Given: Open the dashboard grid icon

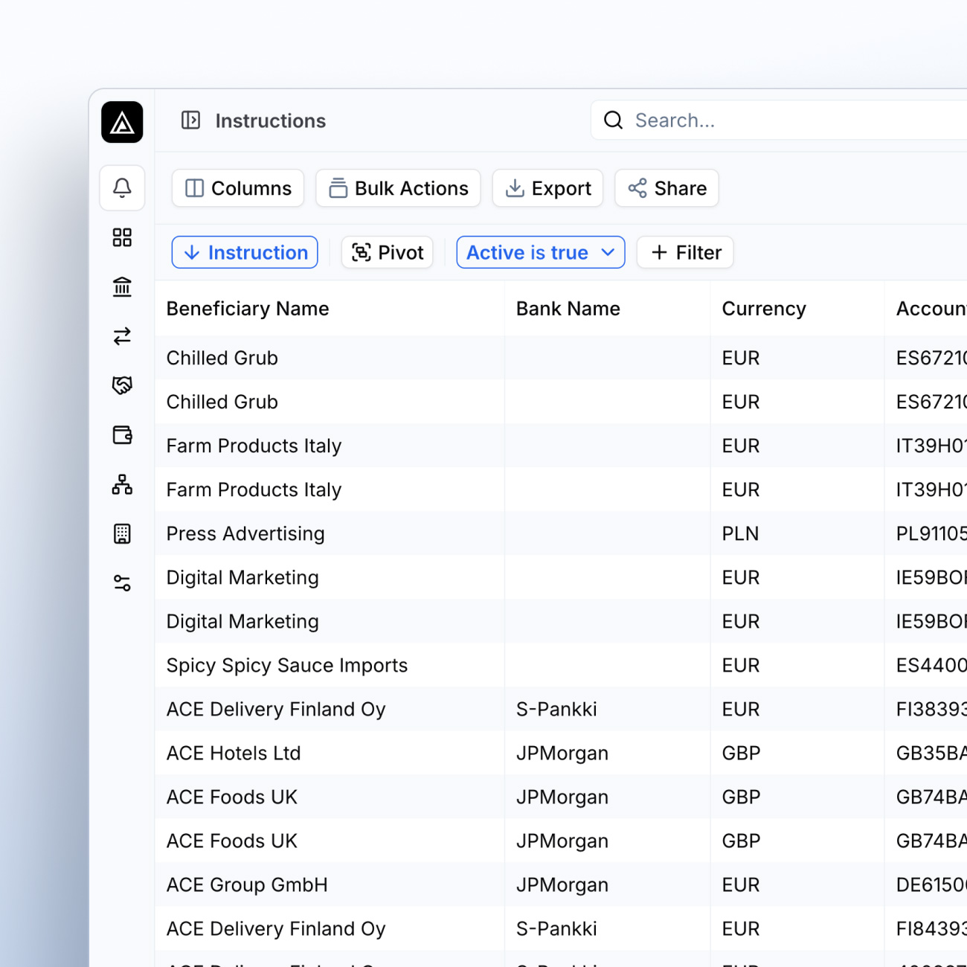Looking at the screenshot, I should (122, 237).
